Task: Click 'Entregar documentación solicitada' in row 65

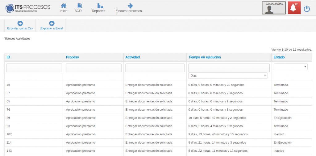Action: coord(149,101)
